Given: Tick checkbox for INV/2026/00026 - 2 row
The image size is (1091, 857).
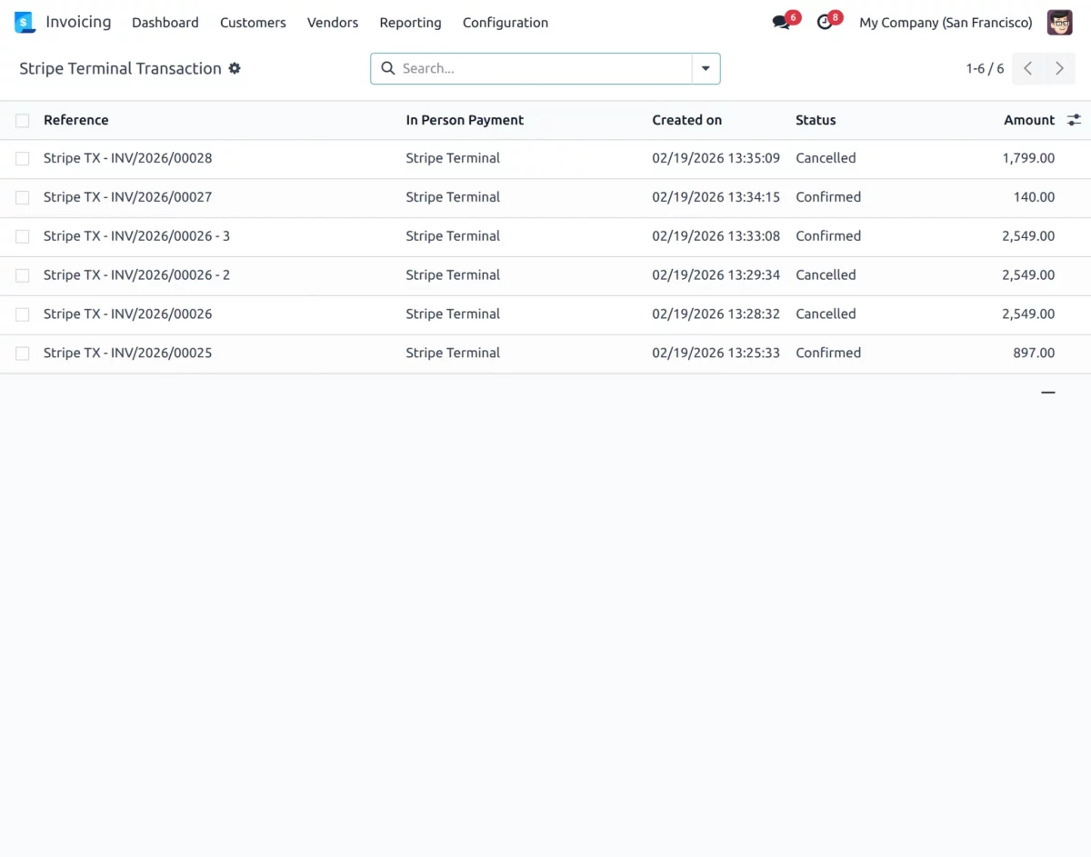Looking at the screenshot, I should click(x=23, y=275).
